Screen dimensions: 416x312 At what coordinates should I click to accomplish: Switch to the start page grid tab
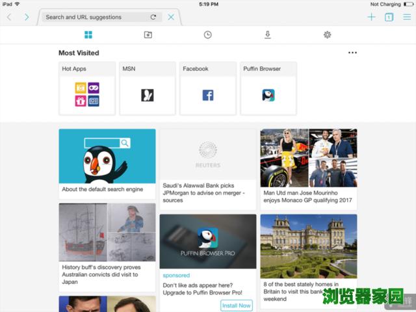[x=88, y=34]
